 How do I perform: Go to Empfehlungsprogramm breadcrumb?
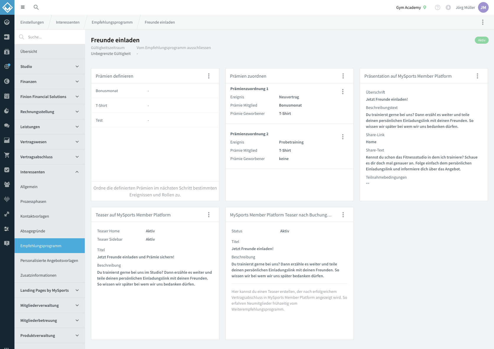click(112, 22)
